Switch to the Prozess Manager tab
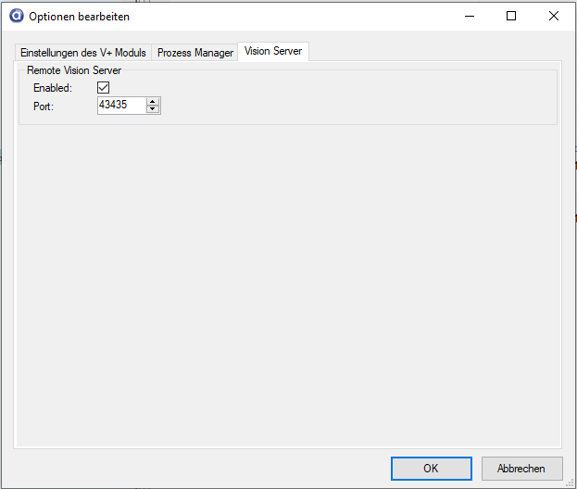Viewport: 577px width, 489px height. point(194,53)
